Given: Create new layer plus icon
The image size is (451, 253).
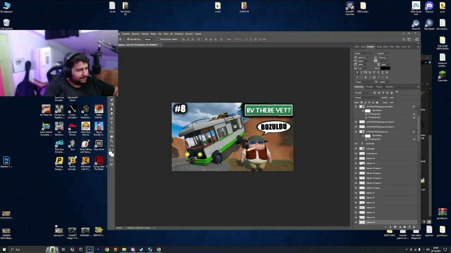Looking at the screenshot, I should click(x=409, y=227).
